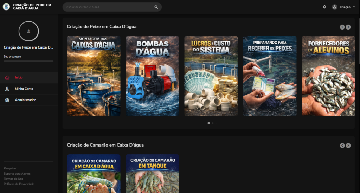Open the Bombas D'água course thumbnail
360x193 pixels.
tap(152, 76)
